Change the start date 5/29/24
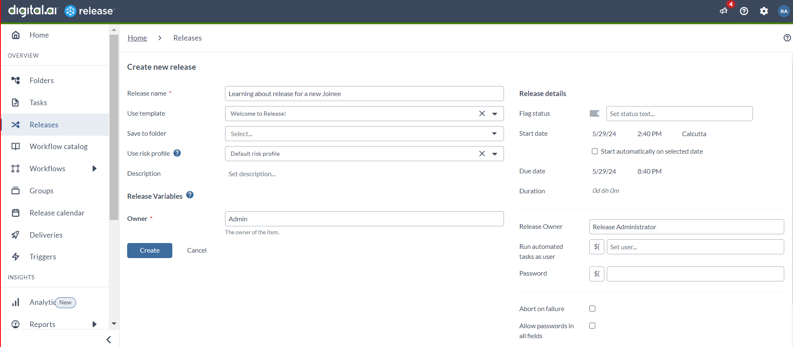 [x=604, y=134]
